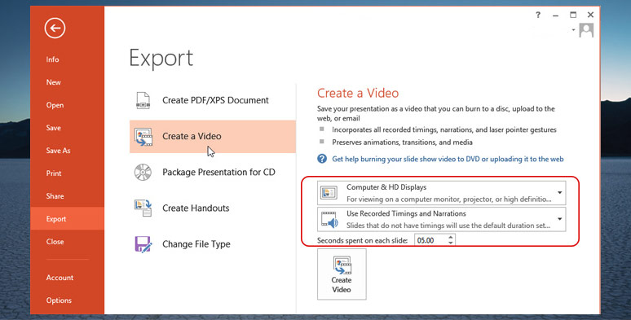
Task: Open the DVD burning help link
Action: coord(448,160)
